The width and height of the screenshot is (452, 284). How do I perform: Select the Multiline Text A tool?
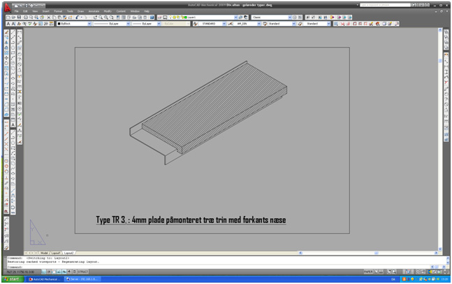(x=13, y=125)
